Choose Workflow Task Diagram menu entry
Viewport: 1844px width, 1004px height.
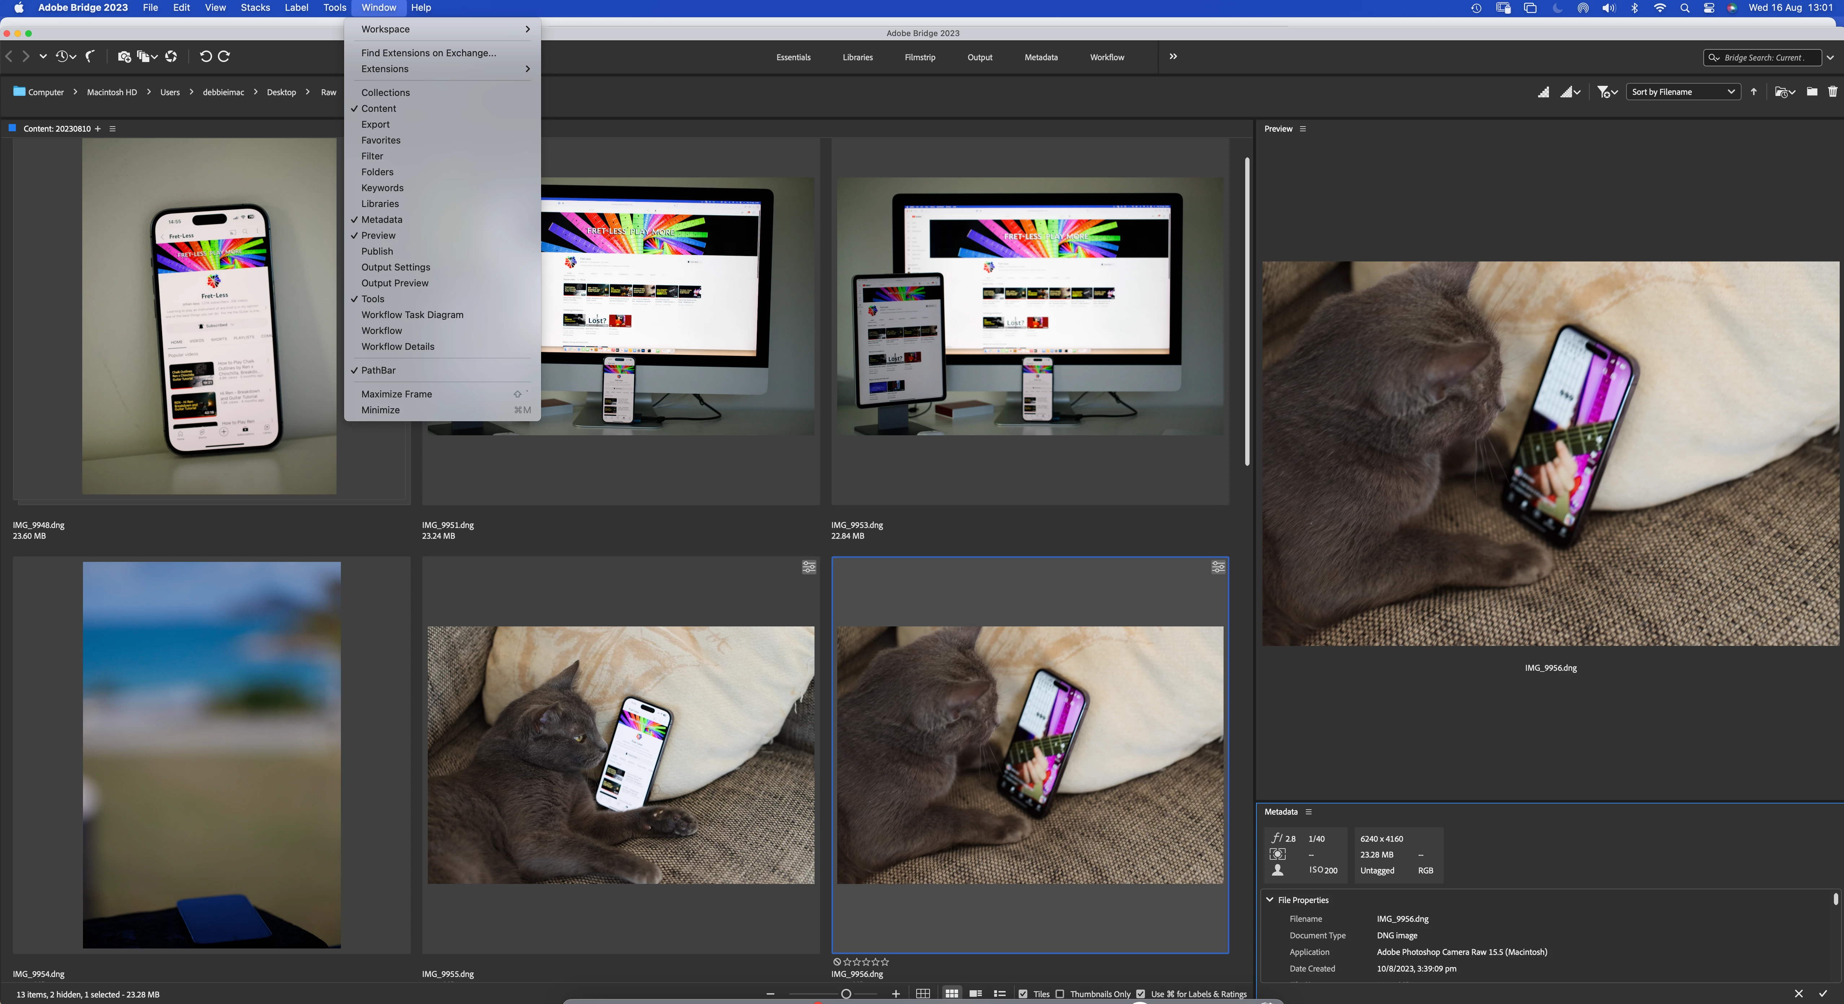412,315
